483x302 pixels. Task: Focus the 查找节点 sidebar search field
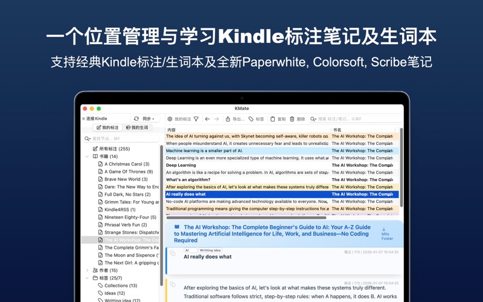[121, 139]
